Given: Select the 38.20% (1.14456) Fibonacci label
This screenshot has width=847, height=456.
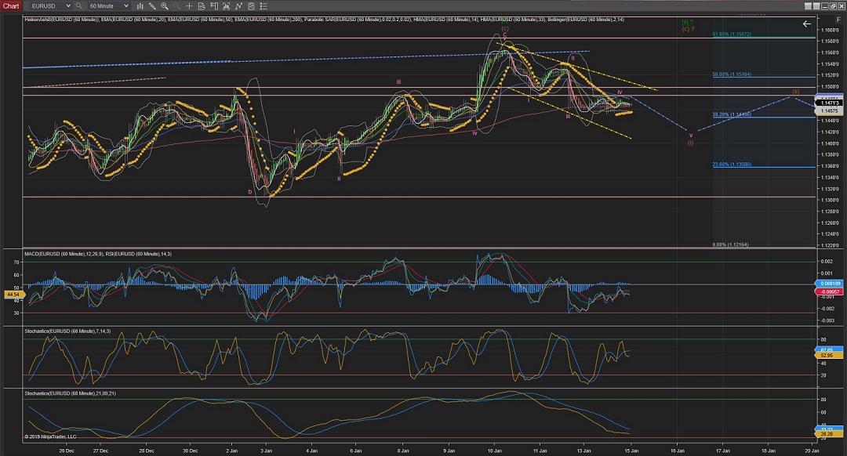Looking at the screenshot, I should pos(732,114).
